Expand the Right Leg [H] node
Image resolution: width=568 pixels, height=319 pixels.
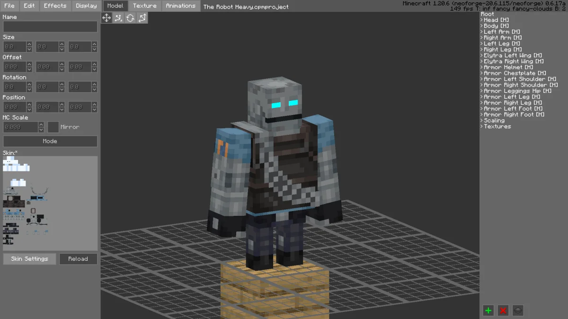click(x=482, y=50)
